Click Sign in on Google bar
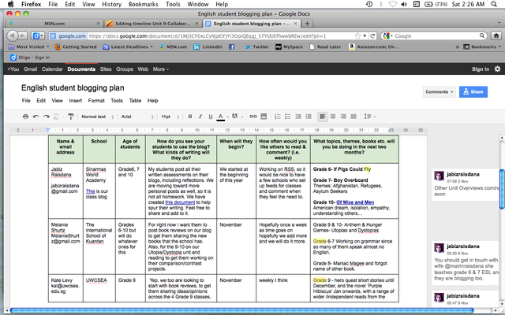 coord(481,69)
